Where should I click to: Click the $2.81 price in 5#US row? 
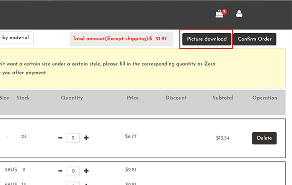click(131, 169)
